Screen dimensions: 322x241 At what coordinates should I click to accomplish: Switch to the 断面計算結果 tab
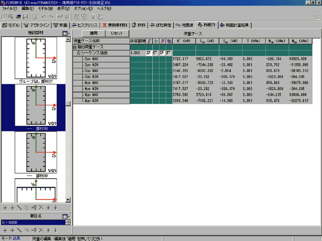click(x=235, y=25)
